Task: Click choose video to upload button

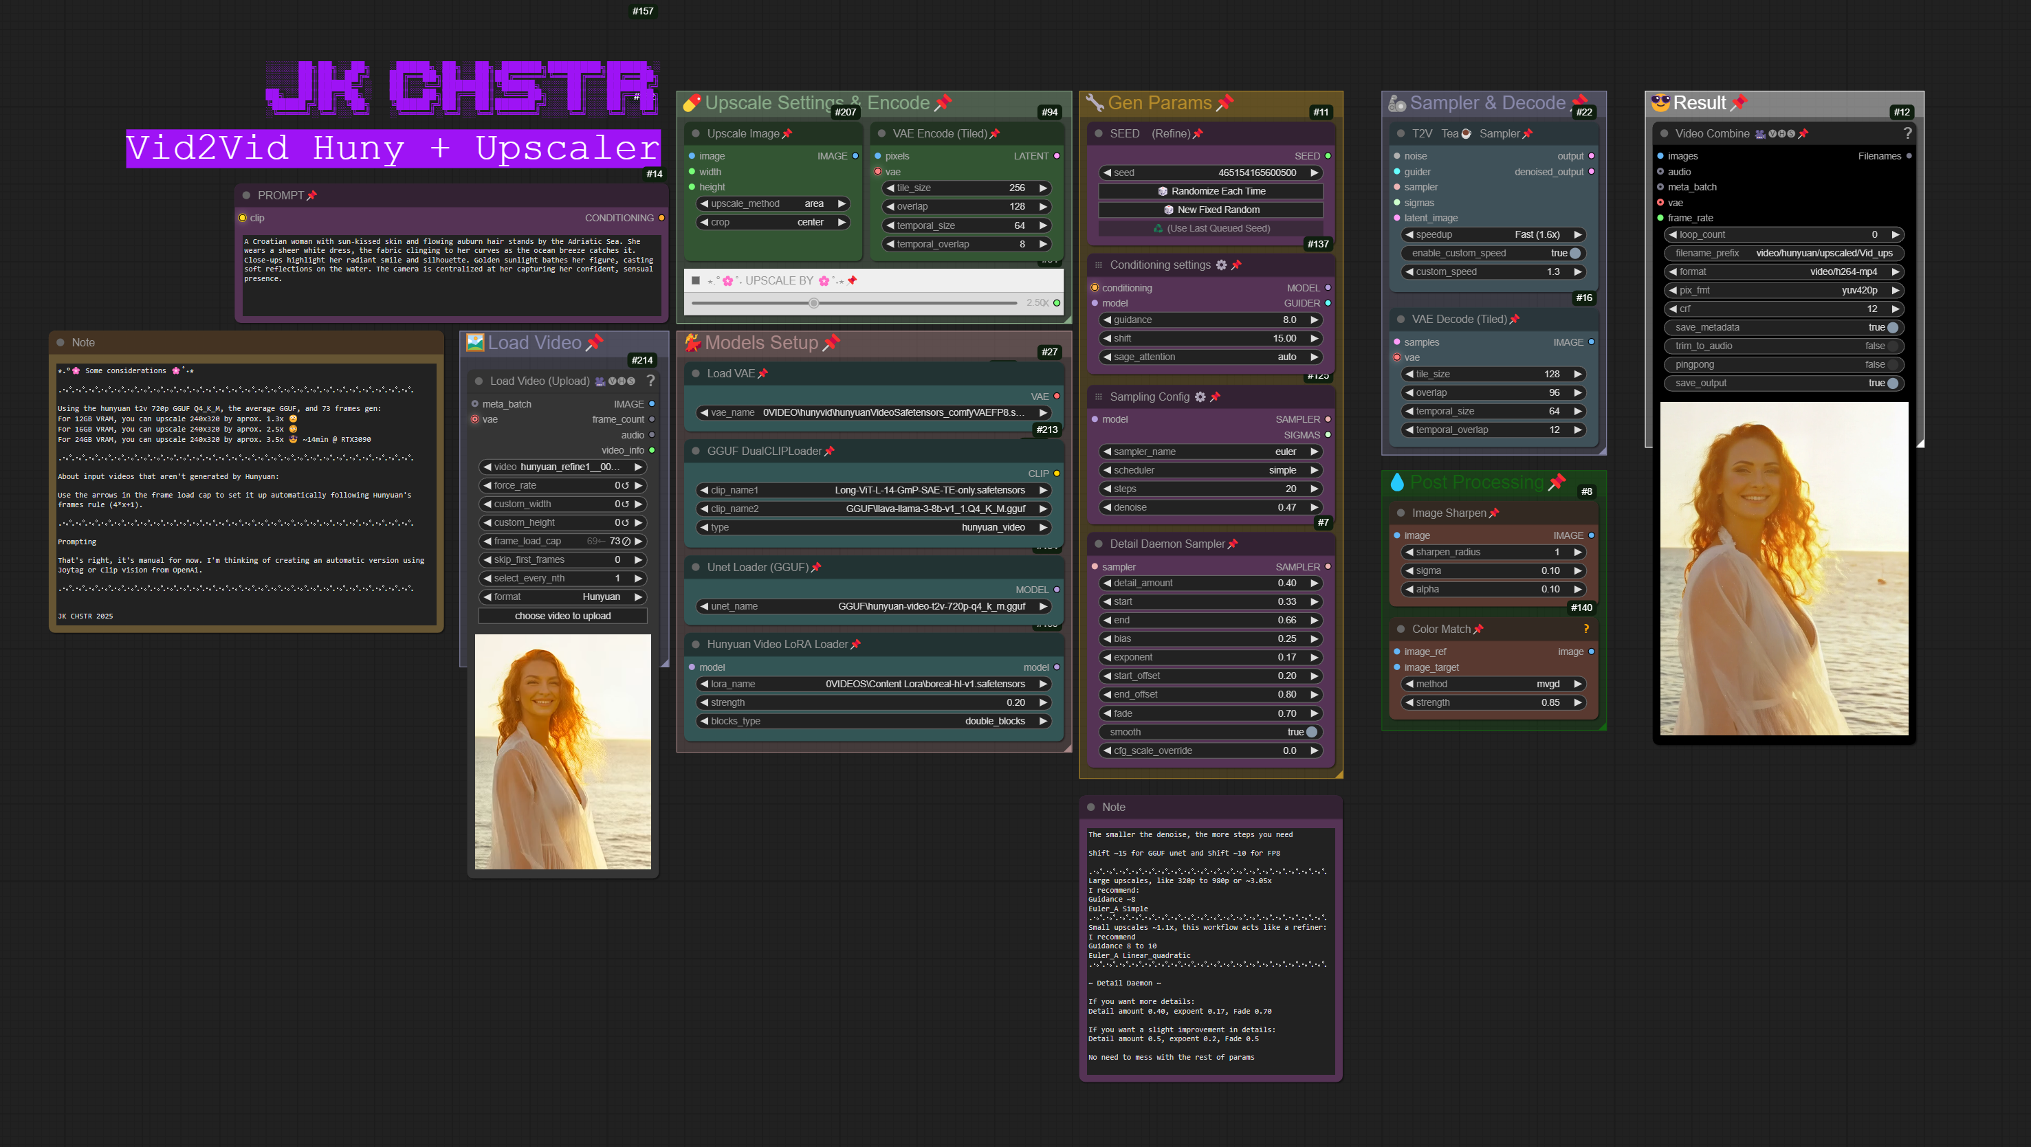Action: 562,616
